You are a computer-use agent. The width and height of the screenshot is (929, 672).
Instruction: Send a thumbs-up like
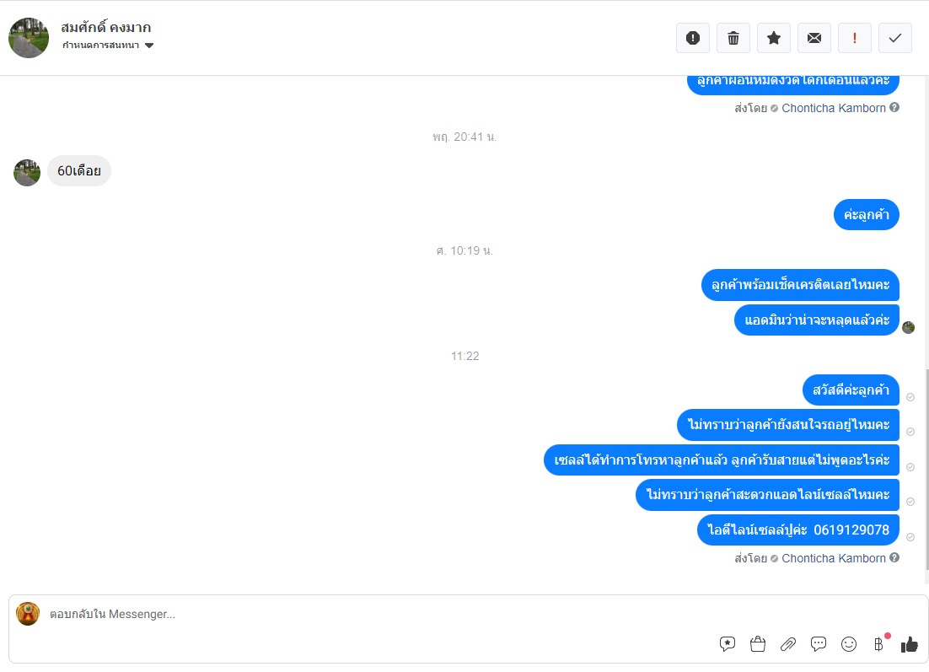click(909, 644)
